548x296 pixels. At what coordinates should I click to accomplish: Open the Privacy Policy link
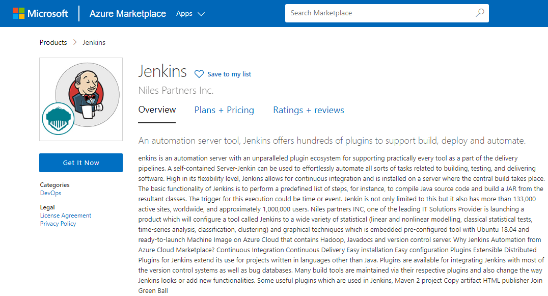coord(58,224)
